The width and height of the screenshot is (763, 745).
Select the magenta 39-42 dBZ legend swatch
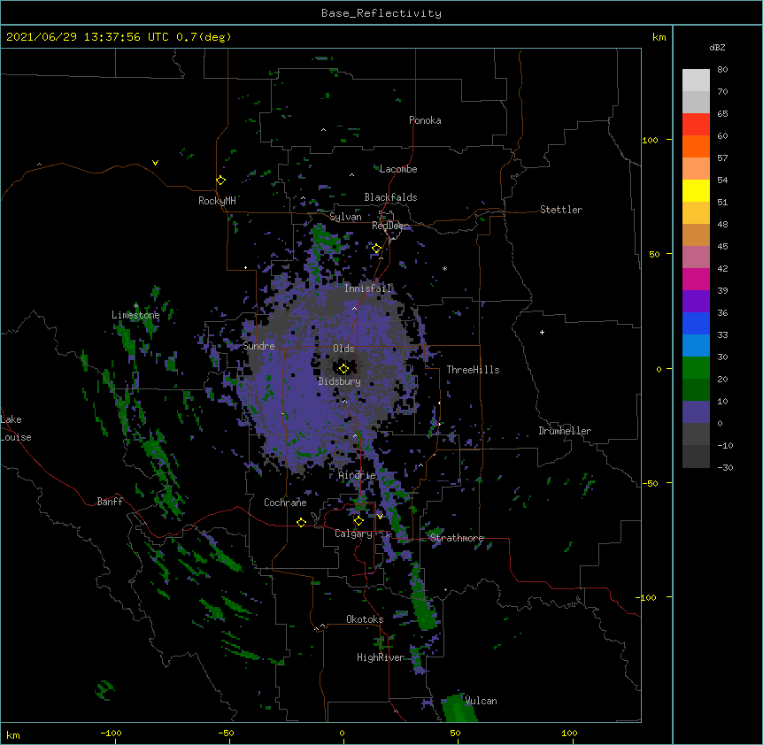click(x=696, y=279)
